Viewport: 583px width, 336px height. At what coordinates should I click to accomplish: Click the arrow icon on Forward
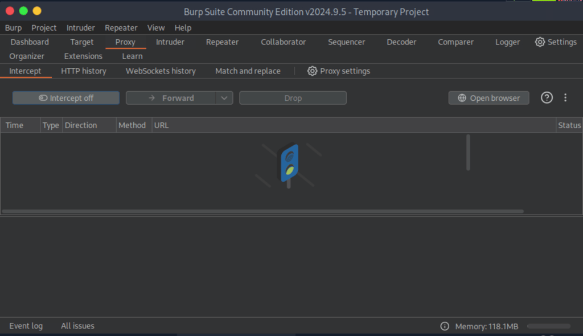click(151, 98)
